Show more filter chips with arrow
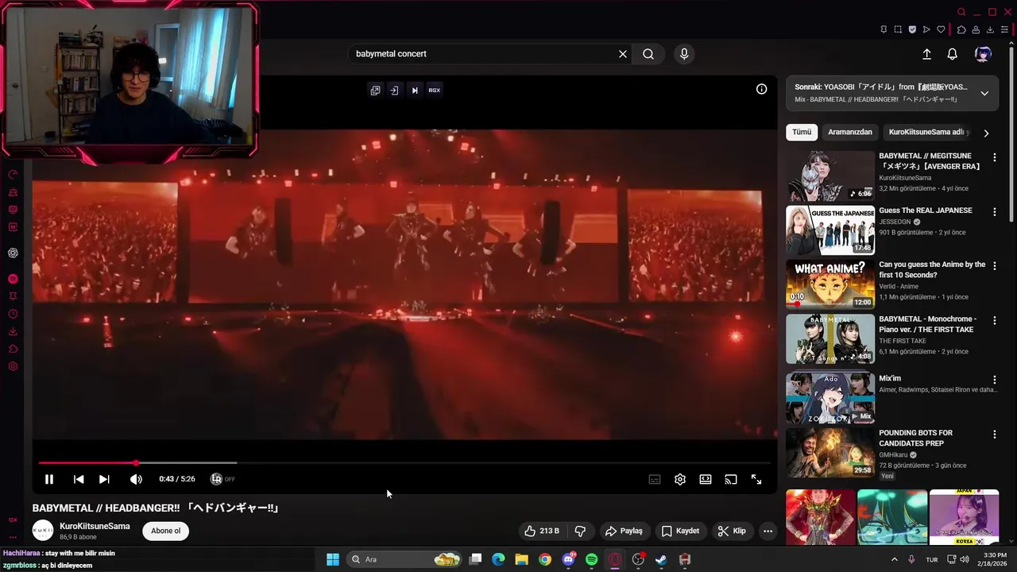The image size is (1017, 572). (x=986, y=133)
